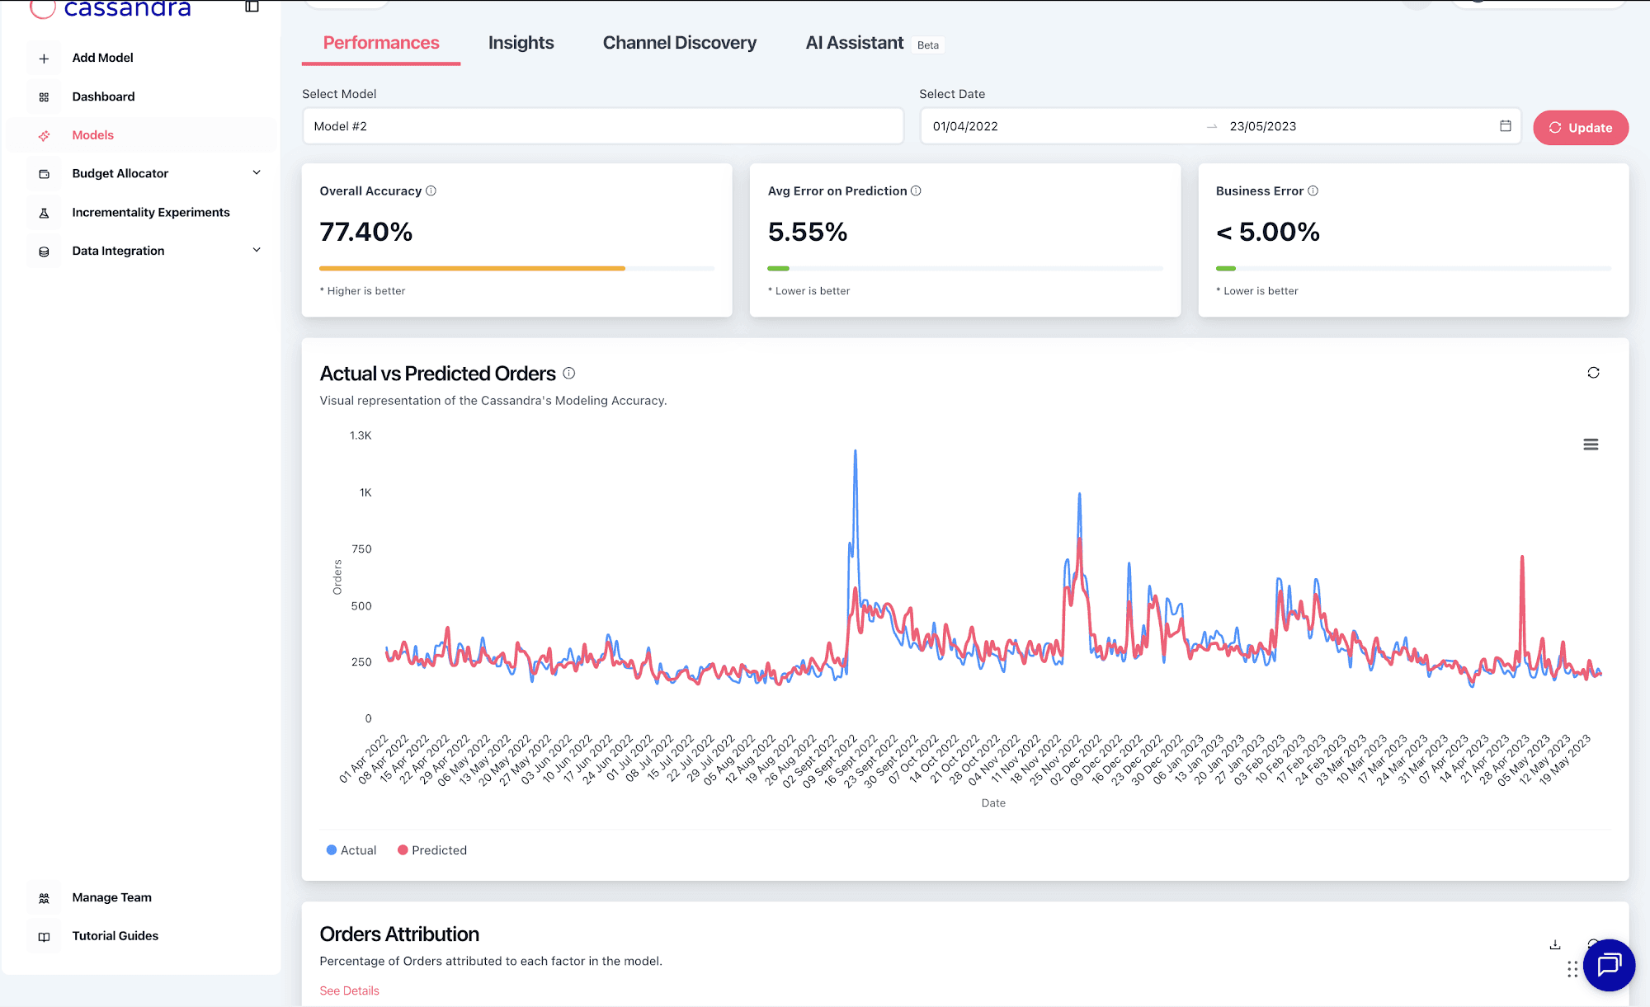Screen dimensions: 1650x1007
Task: Click the Manage Team people icon
Action: pyautogui.click(x=44, y=898)
